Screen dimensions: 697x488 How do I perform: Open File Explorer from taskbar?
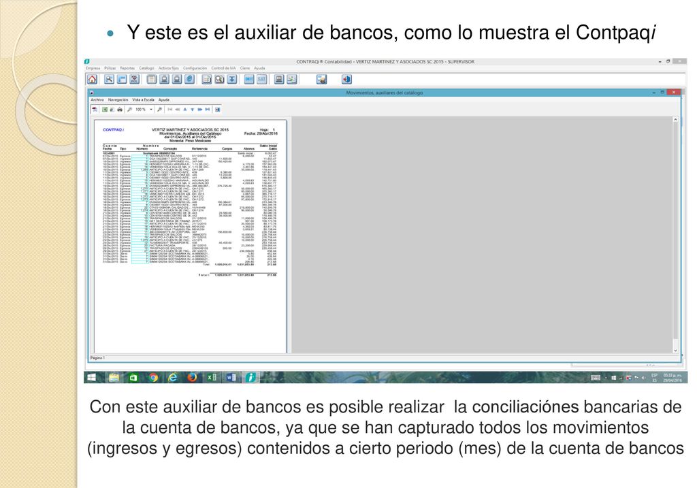tap(114, 377)
